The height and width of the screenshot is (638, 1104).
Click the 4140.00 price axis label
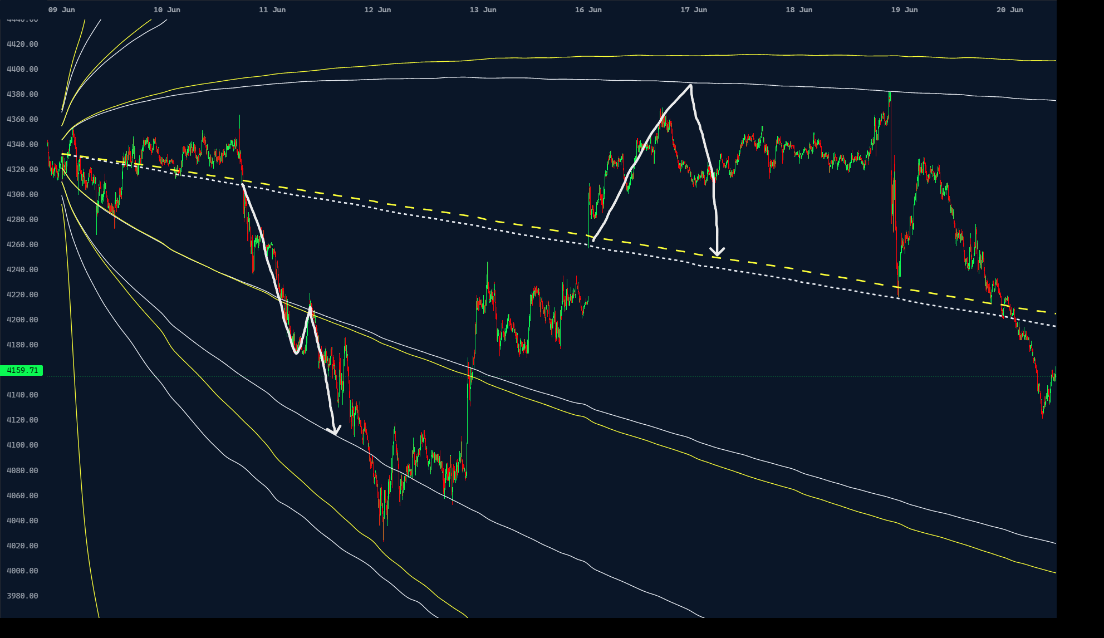pos(22,395)
